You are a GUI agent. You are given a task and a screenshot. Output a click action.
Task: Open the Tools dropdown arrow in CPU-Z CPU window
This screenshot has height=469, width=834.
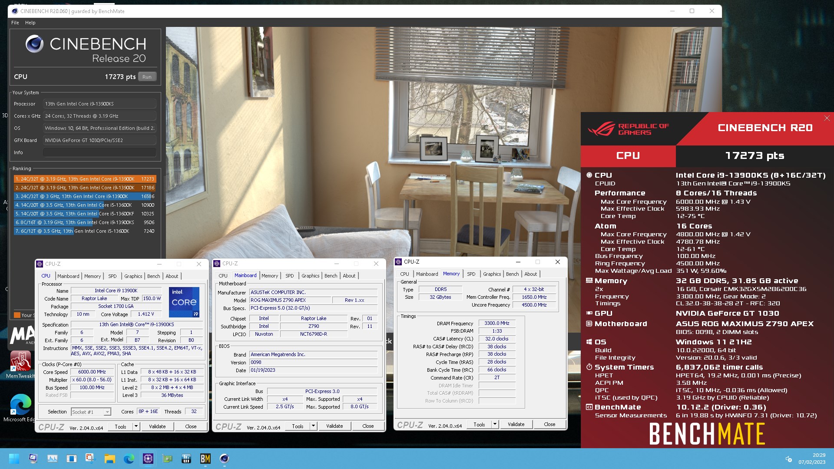(136, 426)
